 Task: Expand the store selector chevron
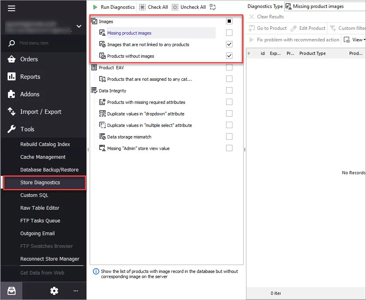pyautogui.click(x=79, y=26)
